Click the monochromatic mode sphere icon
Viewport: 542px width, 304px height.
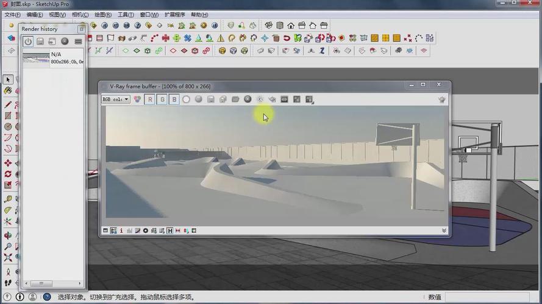[198, 99]
